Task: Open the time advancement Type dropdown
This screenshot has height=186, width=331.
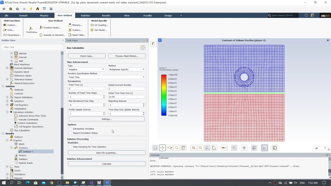Action: coord(86,69)
